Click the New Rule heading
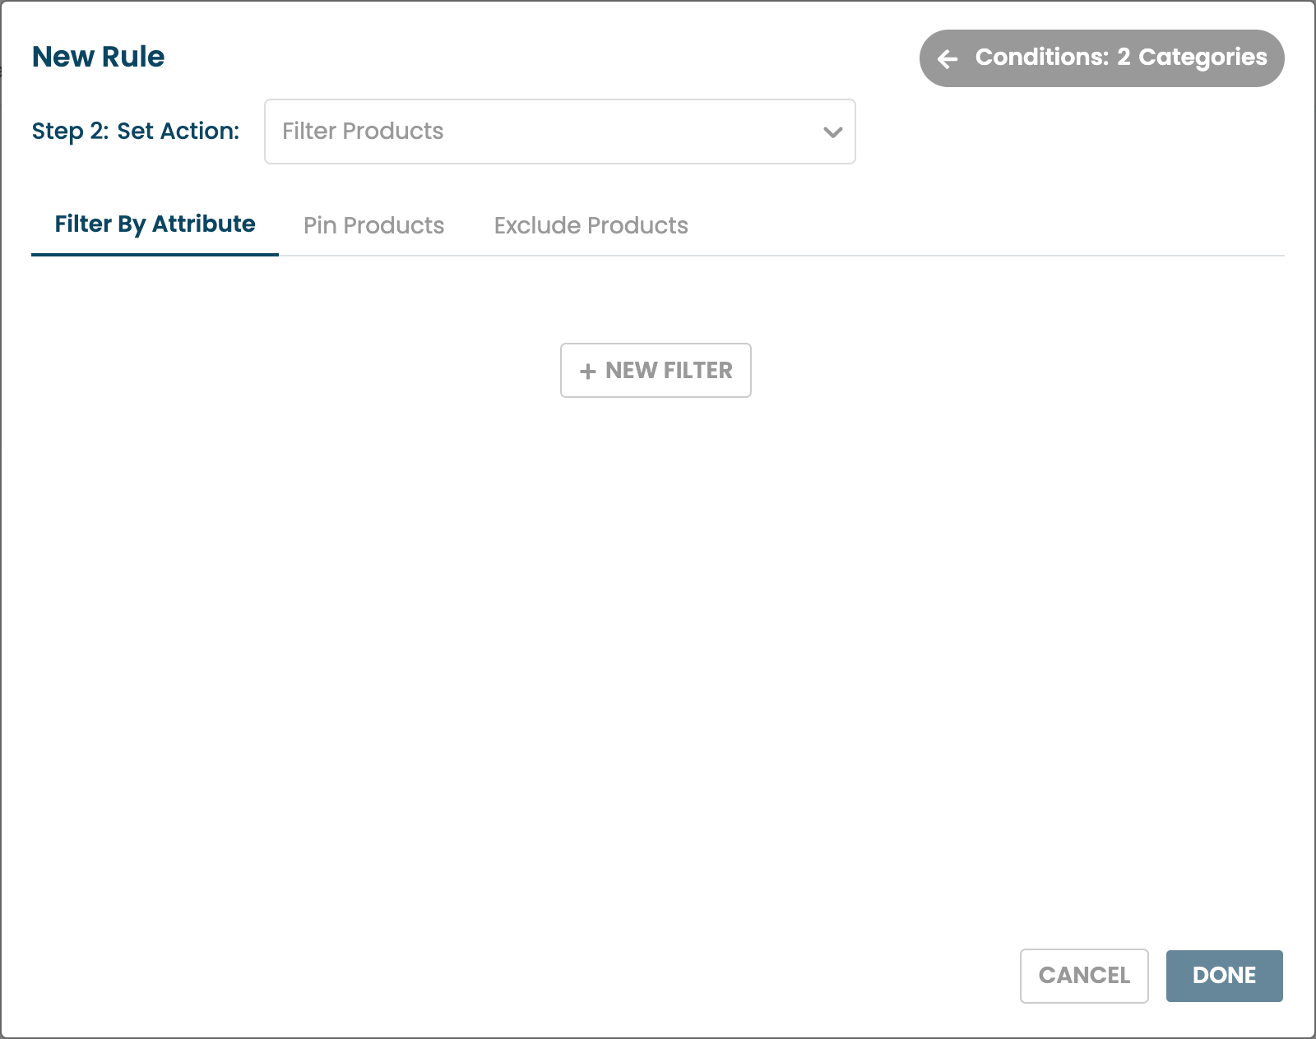 point(98,57)
